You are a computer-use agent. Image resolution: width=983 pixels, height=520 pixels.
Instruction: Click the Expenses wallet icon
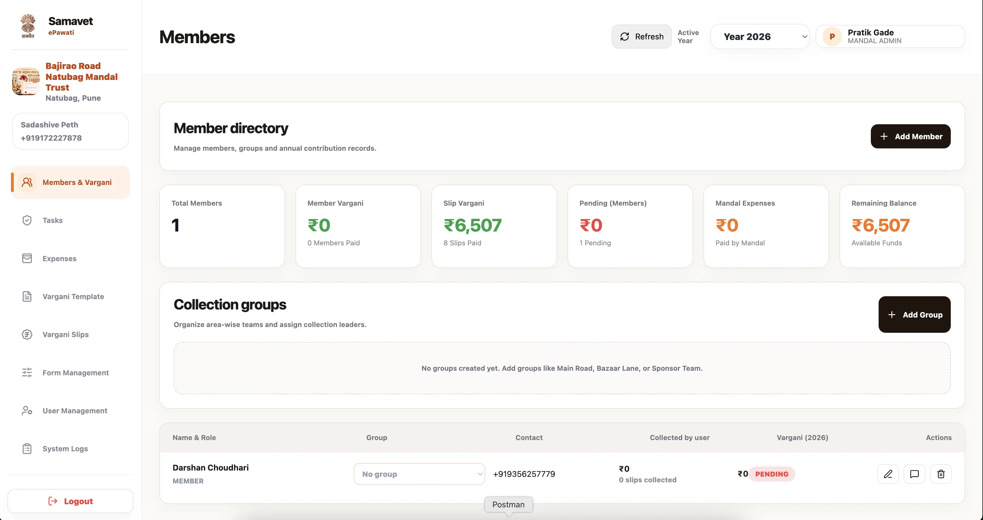click(27, 258)
